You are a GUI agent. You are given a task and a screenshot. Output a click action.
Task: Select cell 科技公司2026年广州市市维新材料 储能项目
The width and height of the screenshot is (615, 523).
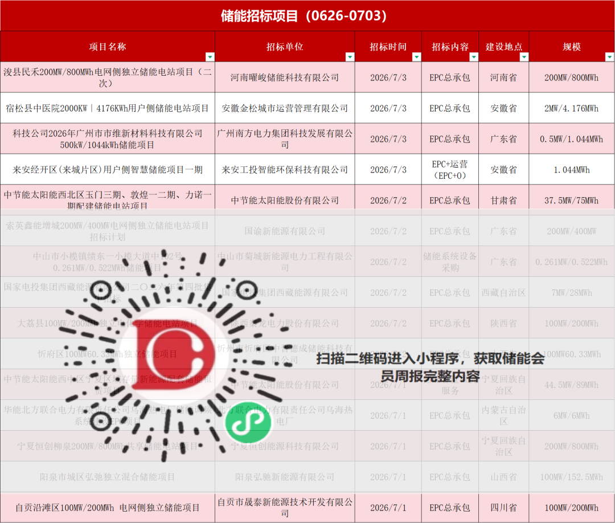[108, 139]
